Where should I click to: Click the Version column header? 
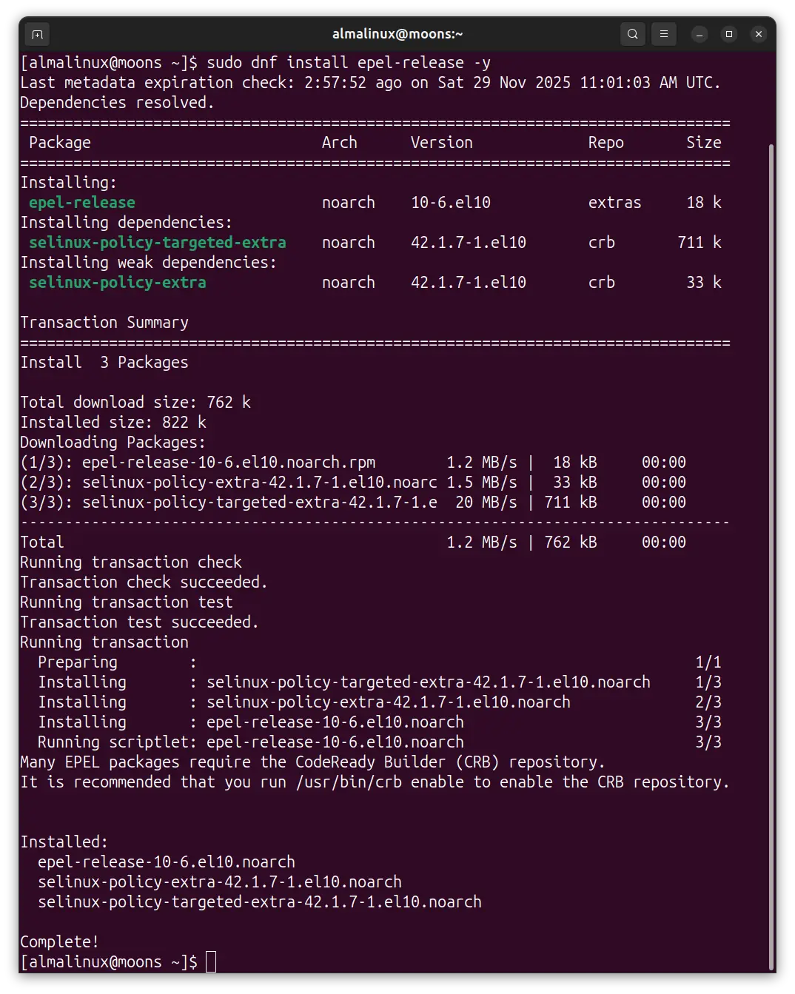click(442, 143)
